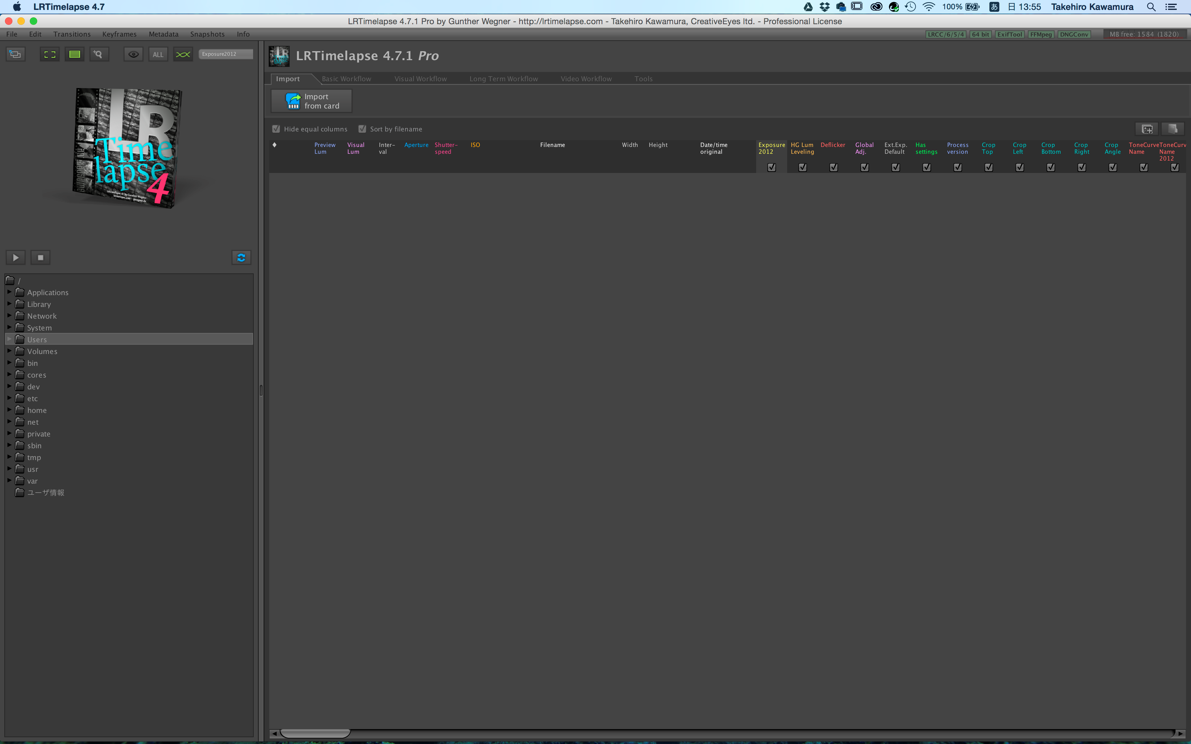Open Time Machine menu bar icon
The image size is (1191, 744).
tap(911, 7)
